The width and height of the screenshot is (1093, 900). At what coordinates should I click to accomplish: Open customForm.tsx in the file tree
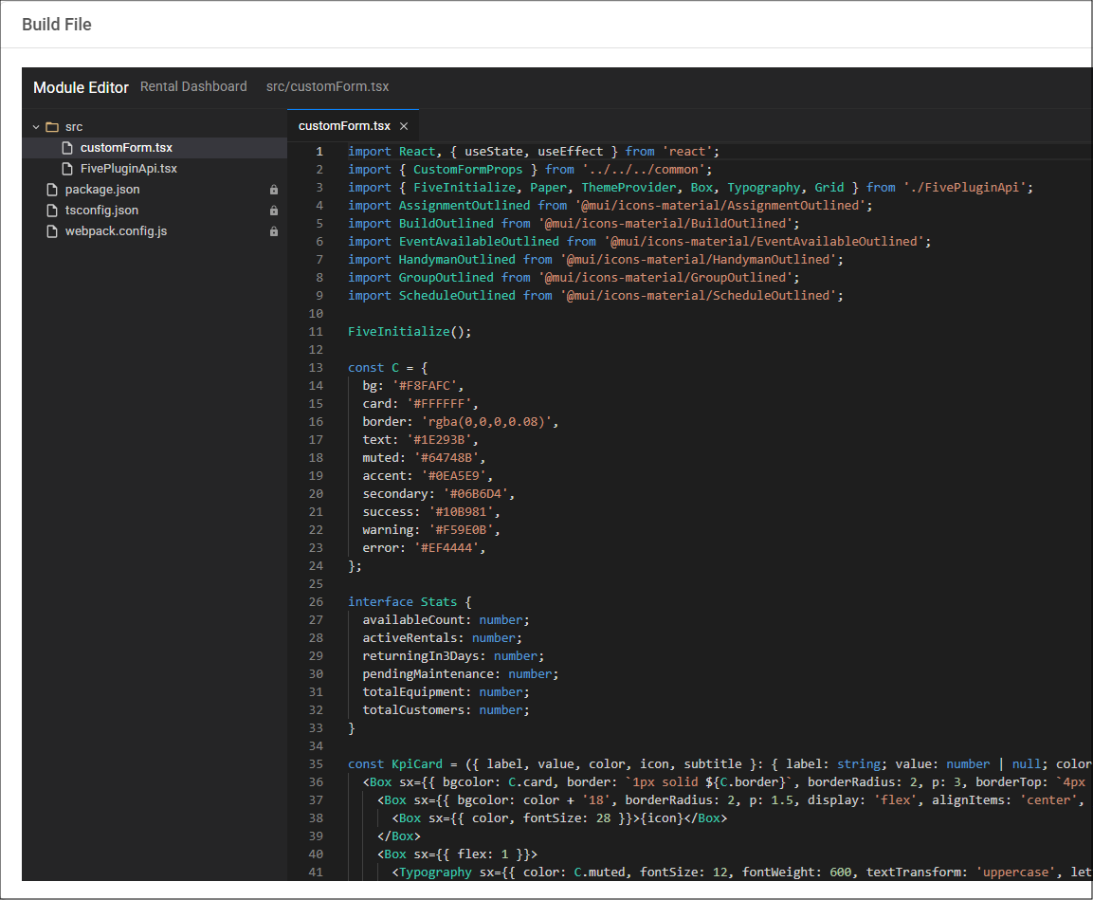click(155, 148)
